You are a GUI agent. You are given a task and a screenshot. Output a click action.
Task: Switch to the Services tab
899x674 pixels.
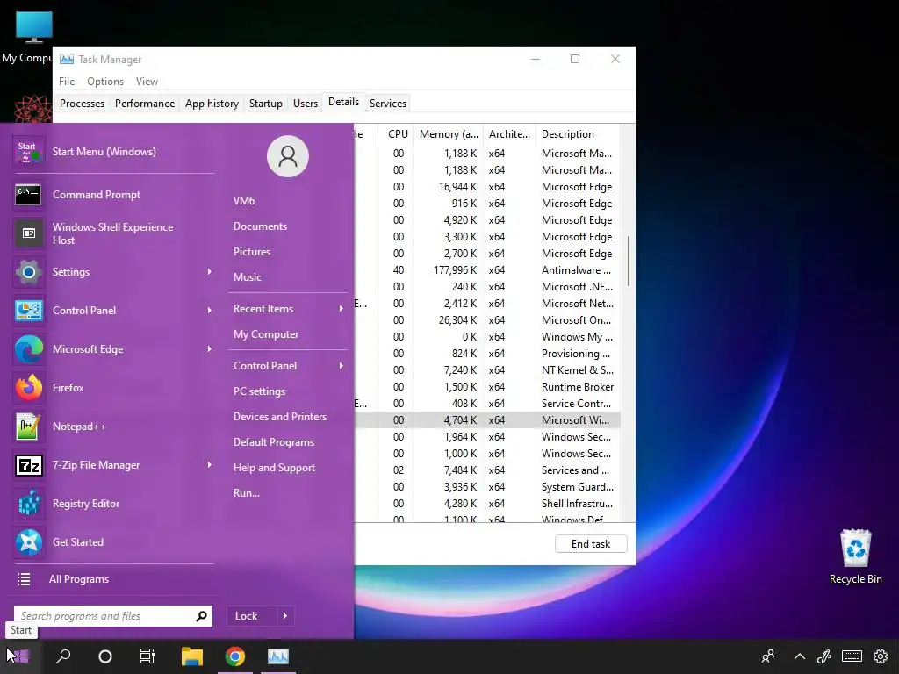coord(387,104)
